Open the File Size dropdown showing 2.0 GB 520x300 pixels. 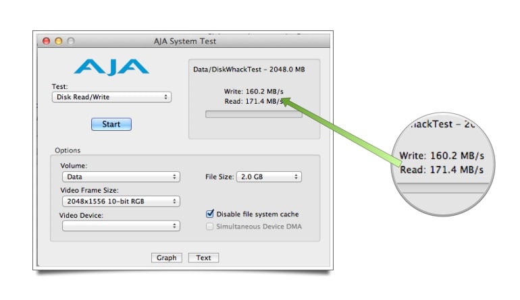click(269, 177)
